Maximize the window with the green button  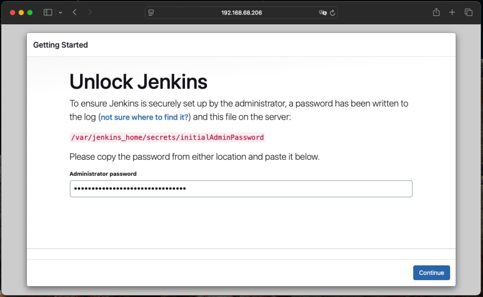30,13
